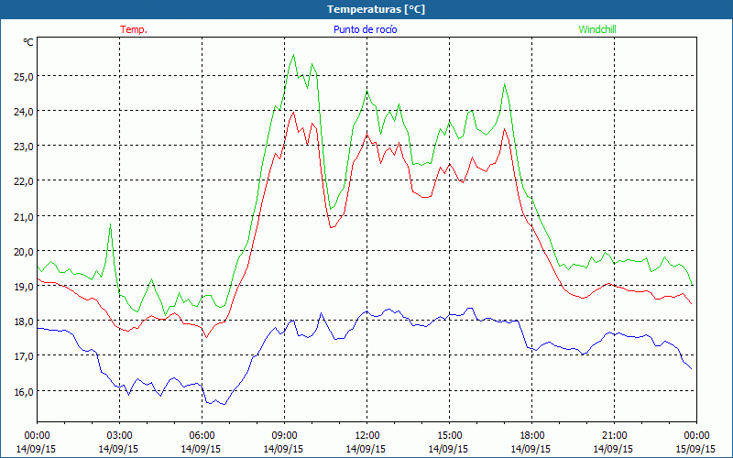Click the '23,0' y-axis value

[24, 147]
